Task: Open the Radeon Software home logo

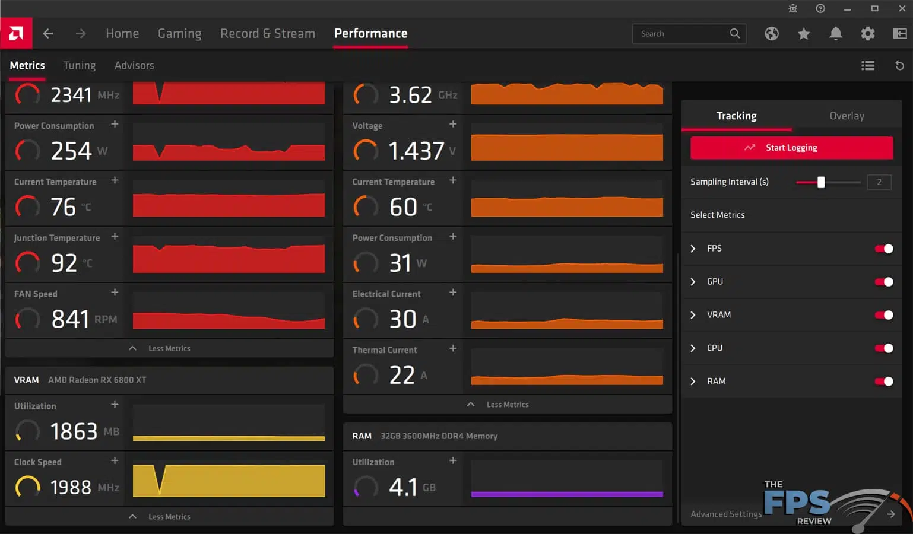Action: [x=16, y=33]
